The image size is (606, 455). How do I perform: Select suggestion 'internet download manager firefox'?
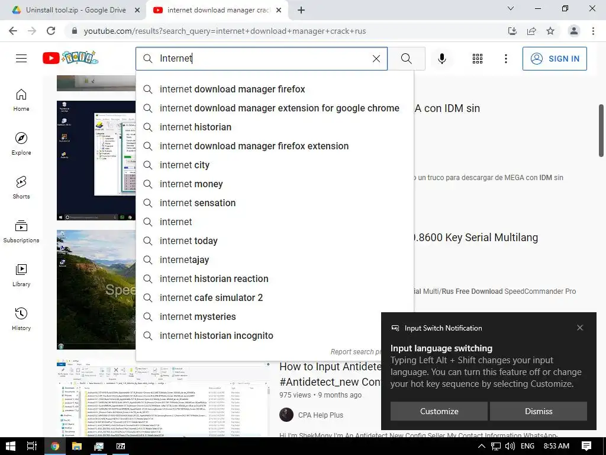[x=275, y=89]
